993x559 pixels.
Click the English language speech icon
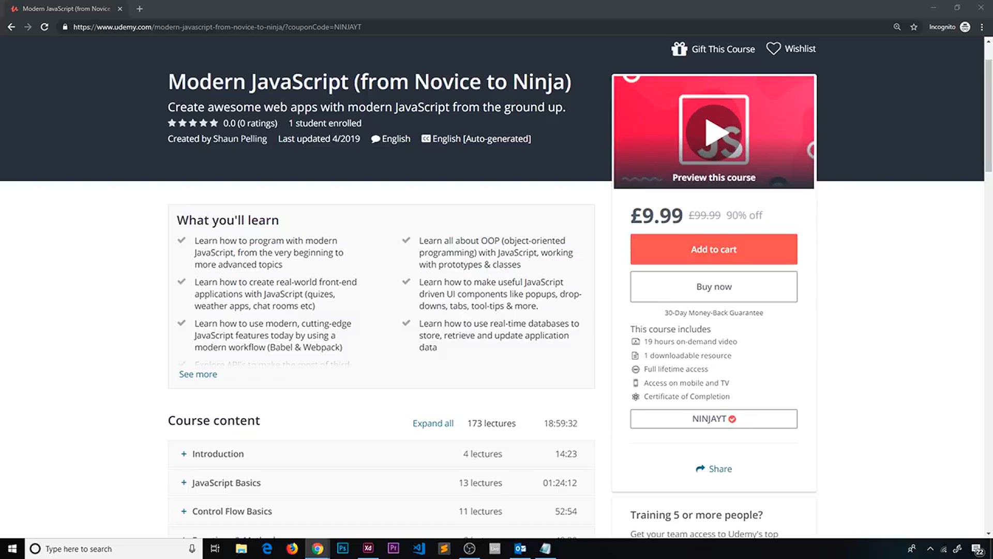(375, 139)
